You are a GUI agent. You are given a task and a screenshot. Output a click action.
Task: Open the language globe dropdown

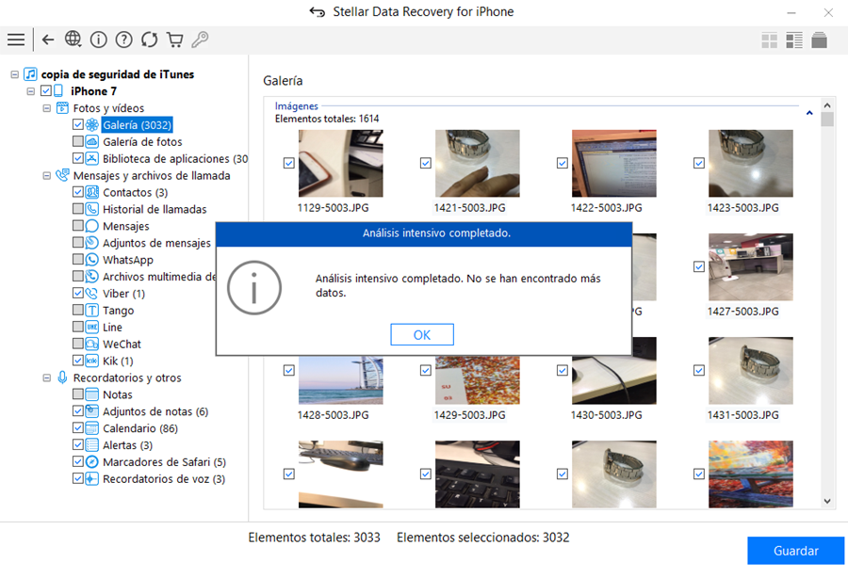point(73,40)
